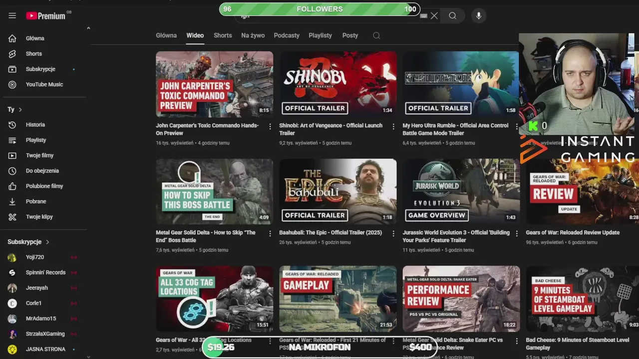The width and height of the screenshot is (639, 359).
Task: Open Polubione filmy liked videos
Action: 44,186
